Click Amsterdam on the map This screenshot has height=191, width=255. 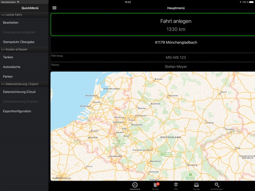tap(91, 95)
